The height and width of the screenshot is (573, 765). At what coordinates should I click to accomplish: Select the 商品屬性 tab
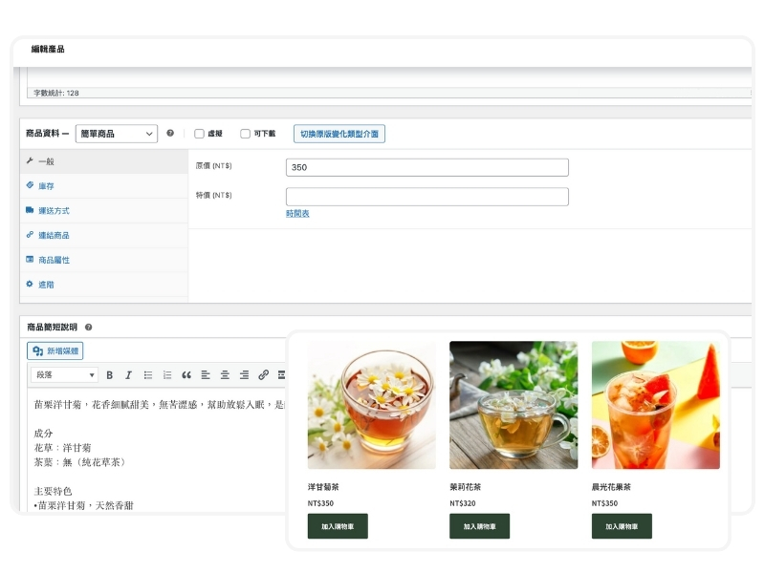coord(54,260)
